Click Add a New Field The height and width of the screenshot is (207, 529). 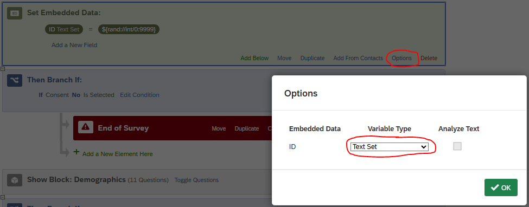pyautogui.click(x=74, y=45)
